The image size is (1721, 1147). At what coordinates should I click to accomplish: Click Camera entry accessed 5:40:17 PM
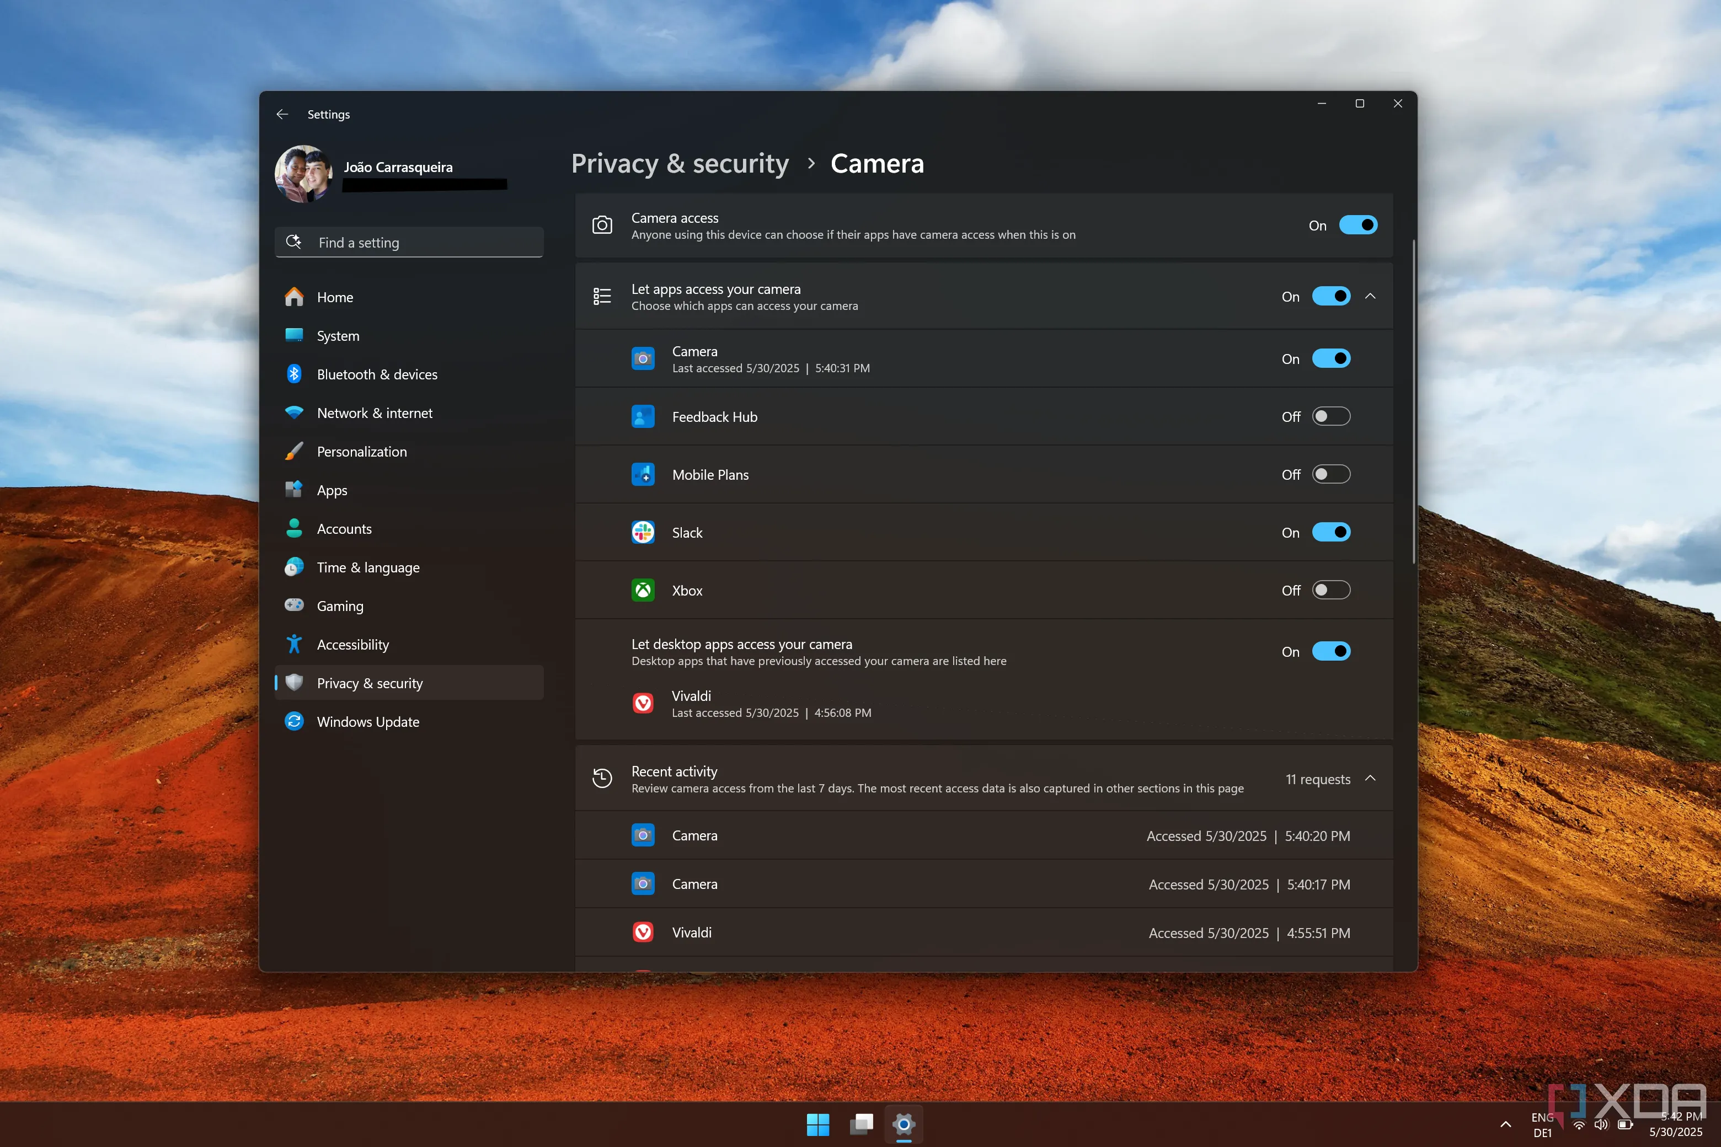(x=984, y=883)
